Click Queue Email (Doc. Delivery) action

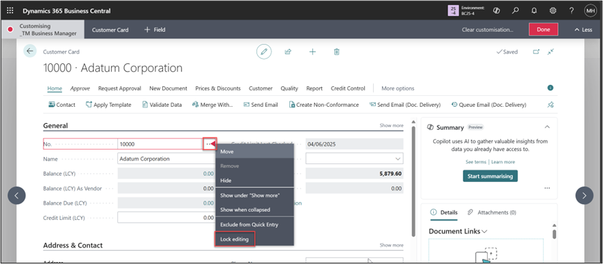pyautogui.click(x=488, y=105)
